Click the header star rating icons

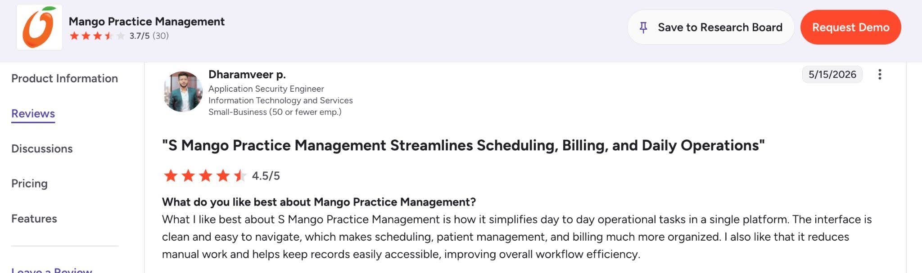click(x=97, y=36)
